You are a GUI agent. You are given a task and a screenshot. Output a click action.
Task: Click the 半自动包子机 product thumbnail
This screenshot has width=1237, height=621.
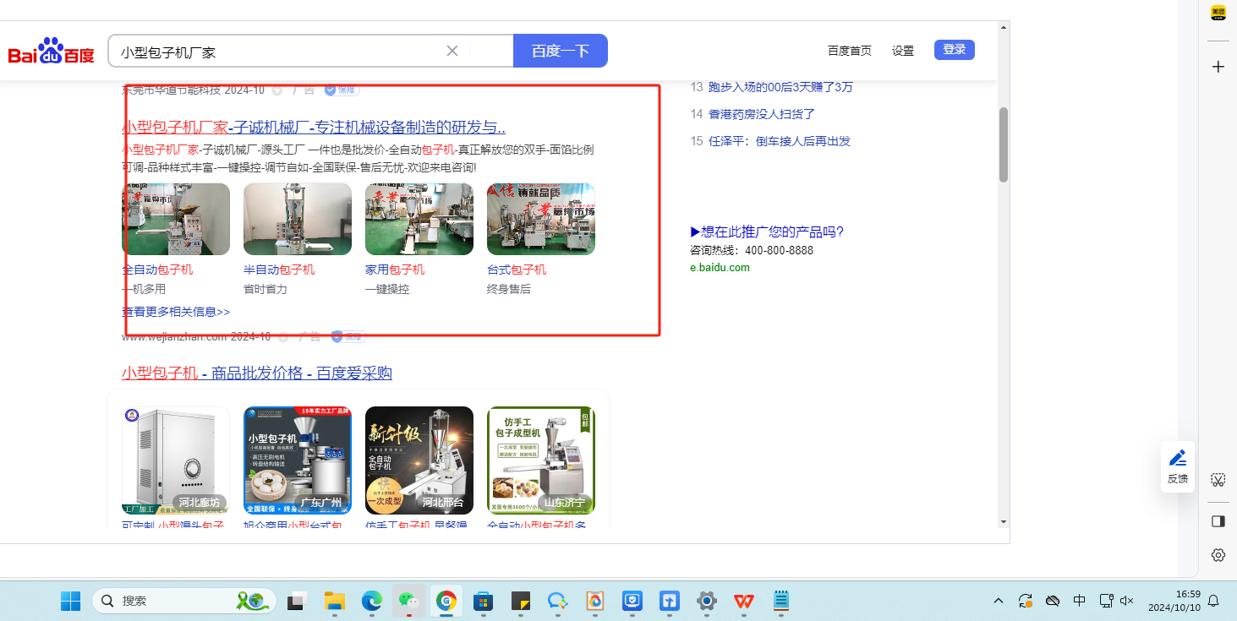pos(298,220)
